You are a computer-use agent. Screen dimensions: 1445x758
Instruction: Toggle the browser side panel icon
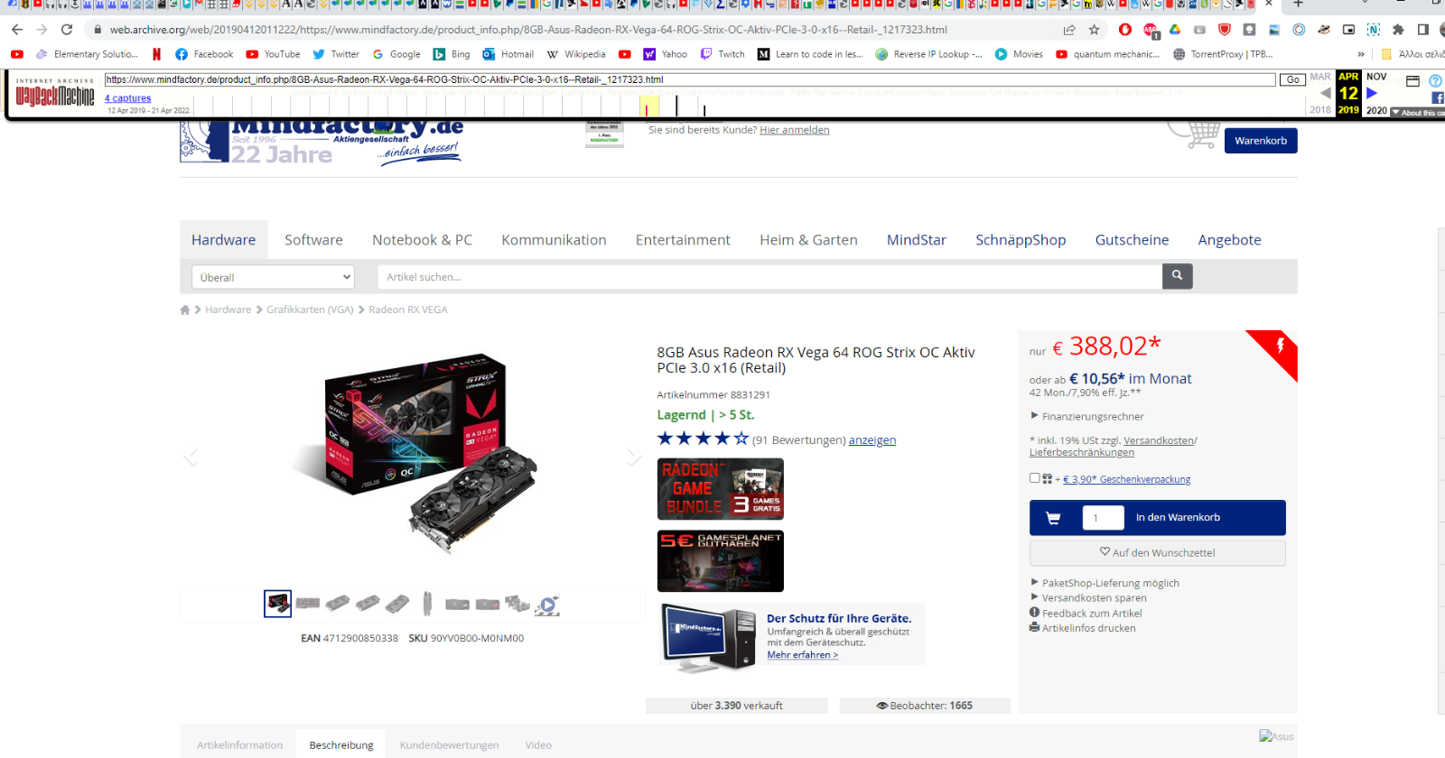click(x=1422, y=30)
